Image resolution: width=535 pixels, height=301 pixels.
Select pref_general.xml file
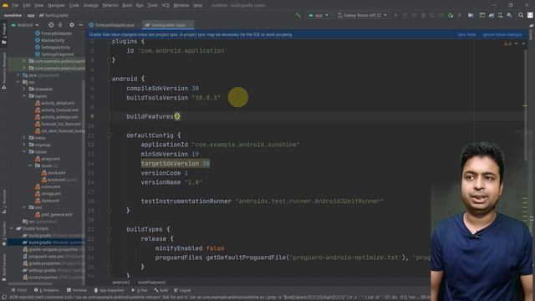pos(53,215)
